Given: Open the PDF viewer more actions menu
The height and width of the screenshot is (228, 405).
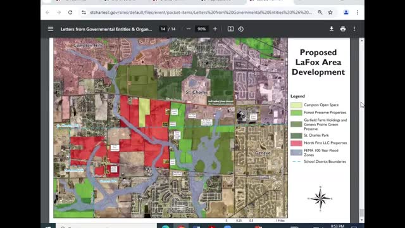Looking at the screenshot, I should (354, 29).
